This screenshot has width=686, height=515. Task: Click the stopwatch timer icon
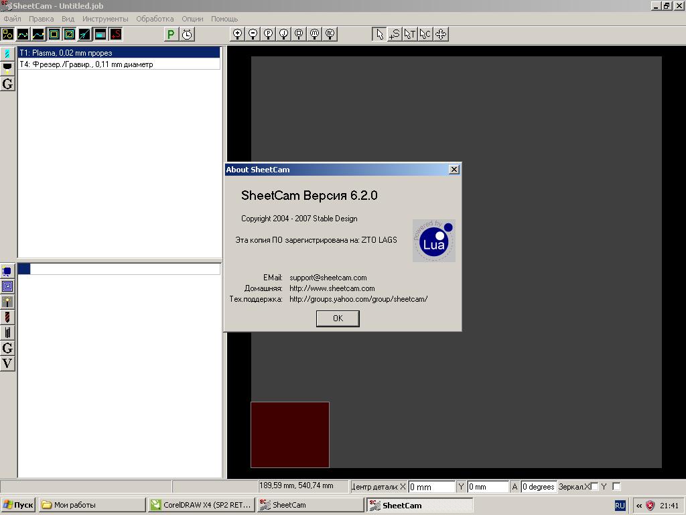click(x=187, y=34)
